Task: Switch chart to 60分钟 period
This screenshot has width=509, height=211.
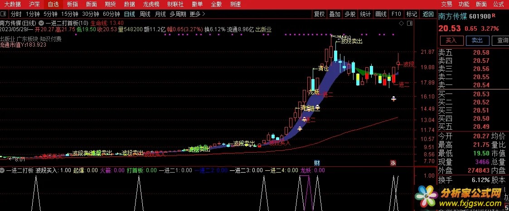Action: point(111,14)
